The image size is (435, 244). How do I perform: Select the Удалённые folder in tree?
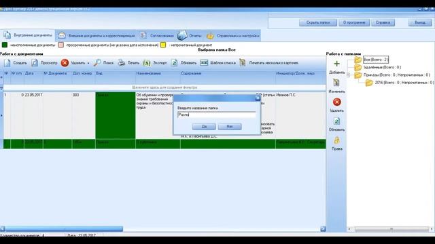pos(382,67)
